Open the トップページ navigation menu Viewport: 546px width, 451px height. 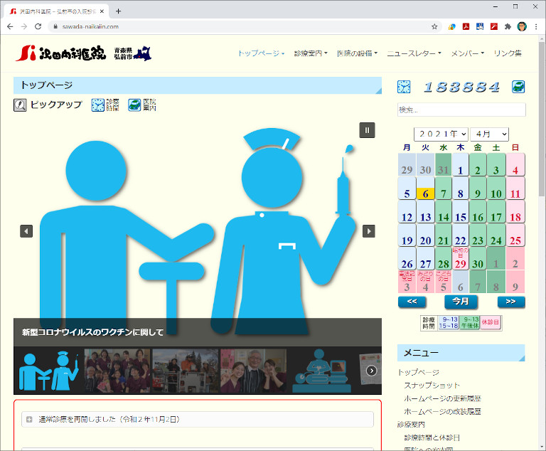click(261, 53)
